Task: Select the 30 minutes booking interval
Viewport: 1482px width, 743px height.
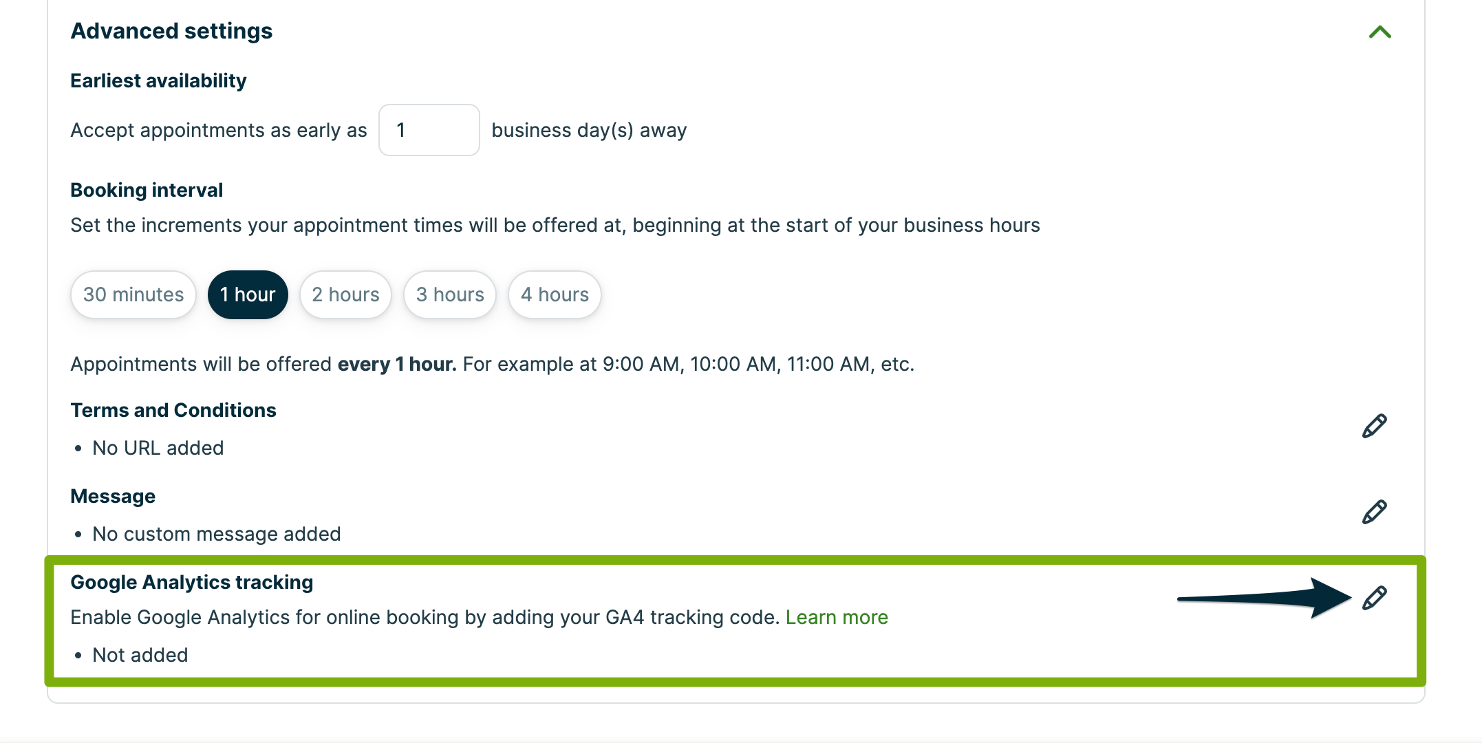Action: point(133,294)
